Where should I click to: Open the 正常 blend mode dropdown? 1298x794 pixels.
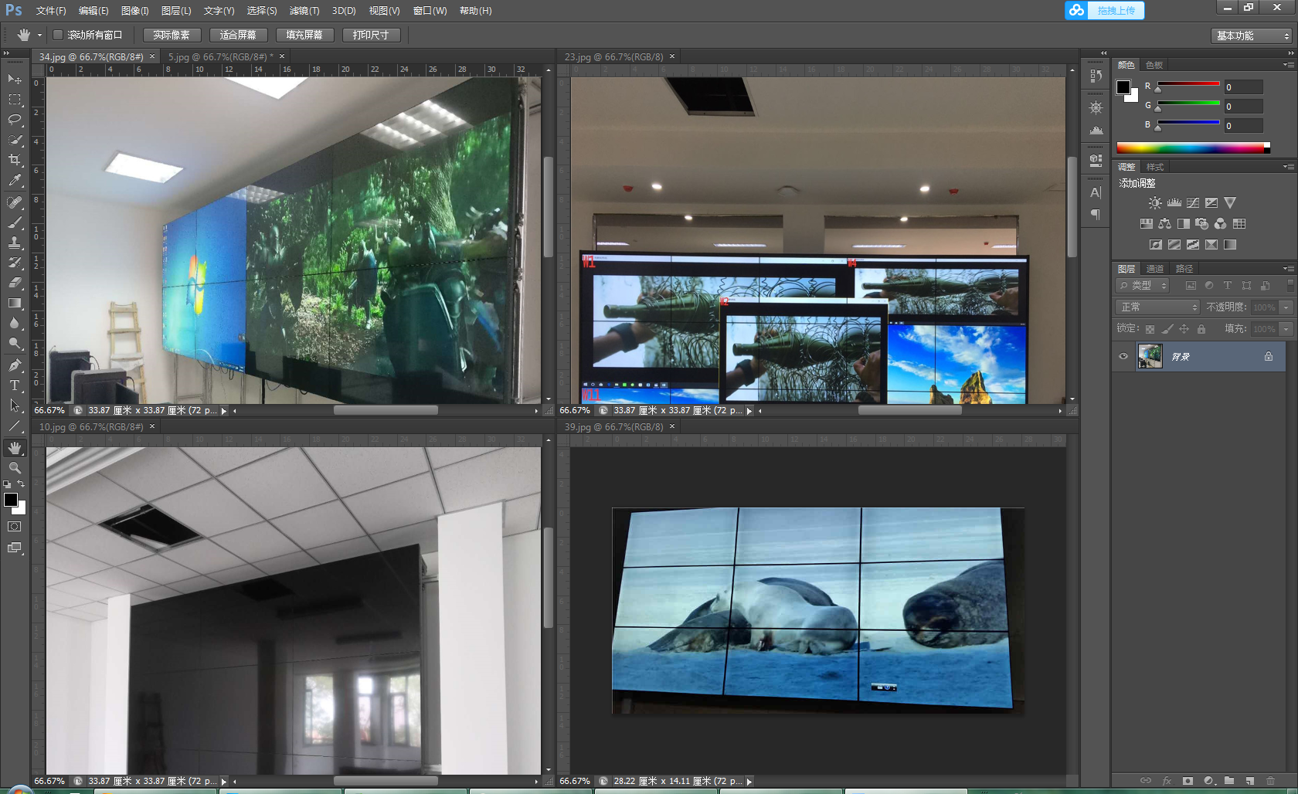pyautogui.click(x=1158, y=307)
